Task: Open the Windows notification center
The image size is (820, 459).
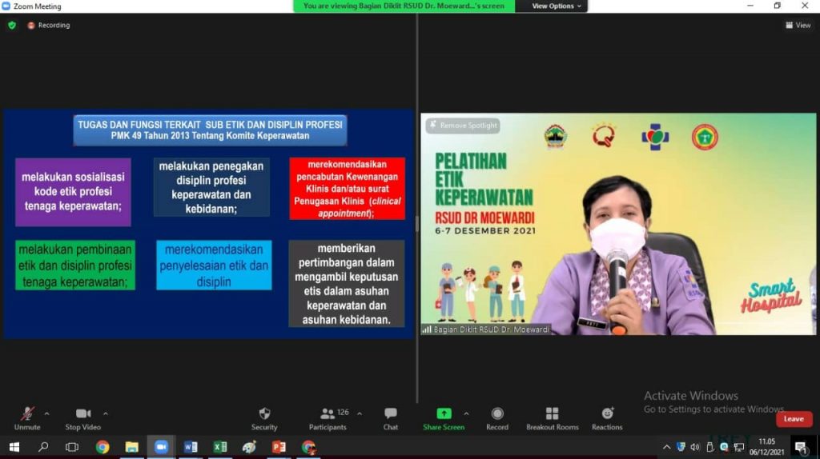Action: (x=800, y=447)
